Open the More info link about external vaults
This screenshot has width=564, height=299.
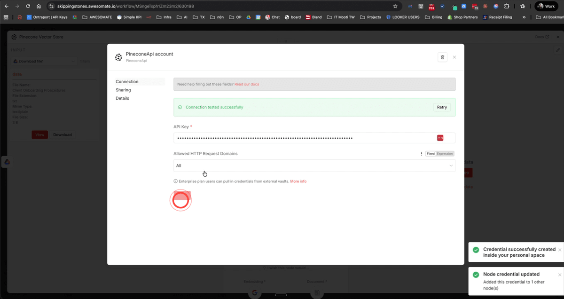(298, 181)
